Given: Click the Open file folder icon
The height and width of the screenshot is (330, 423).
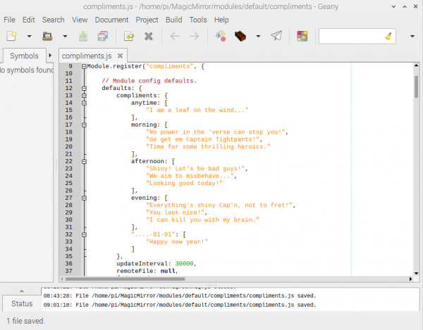Looking at the screenshot, I should click(x=47, y=36).
